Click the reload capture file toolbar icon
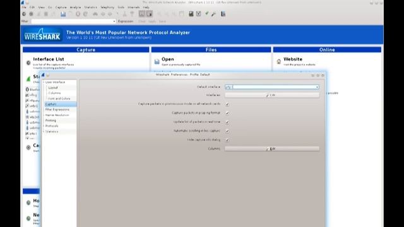 [x=85, y=14]
